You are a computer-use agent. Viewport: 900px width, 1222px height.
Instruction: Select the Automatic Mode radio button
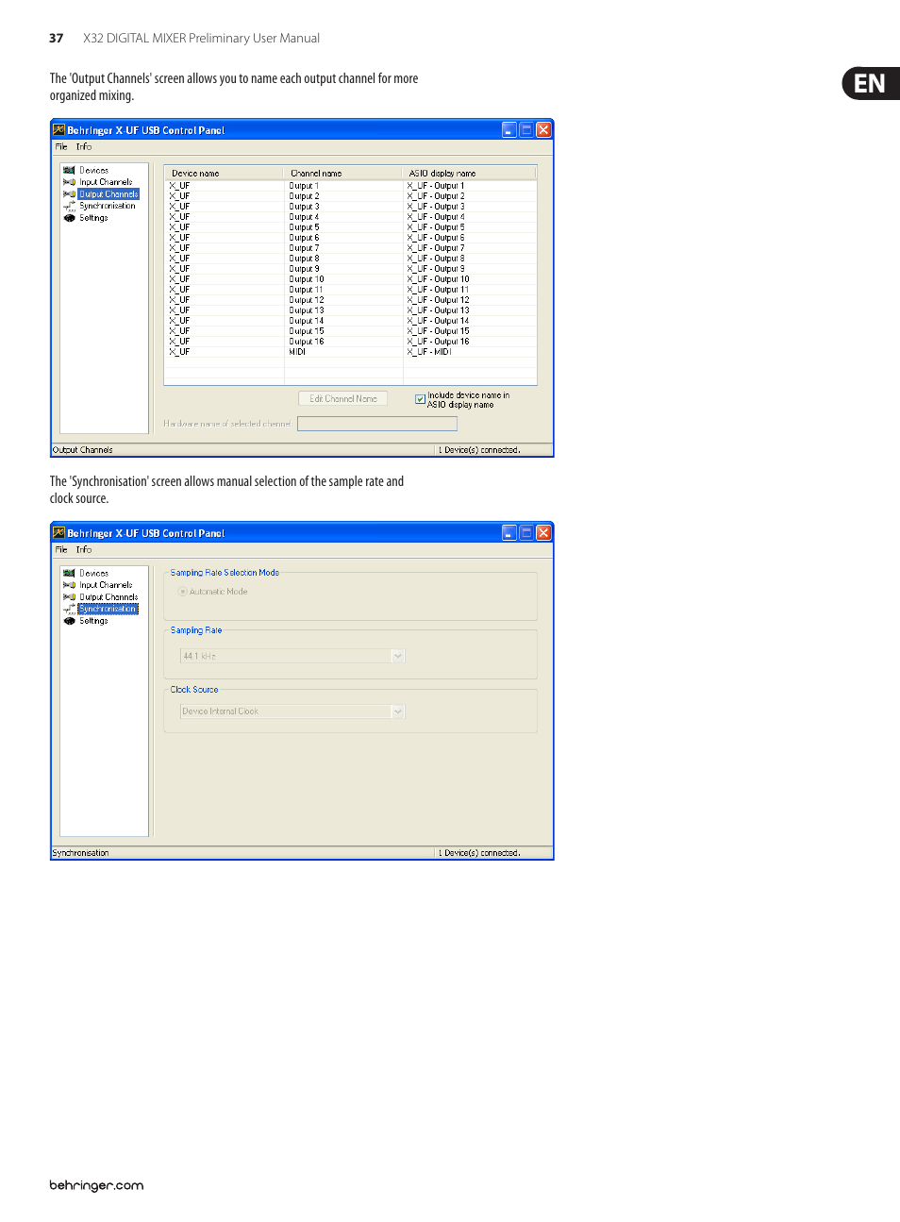pos(182,592)
